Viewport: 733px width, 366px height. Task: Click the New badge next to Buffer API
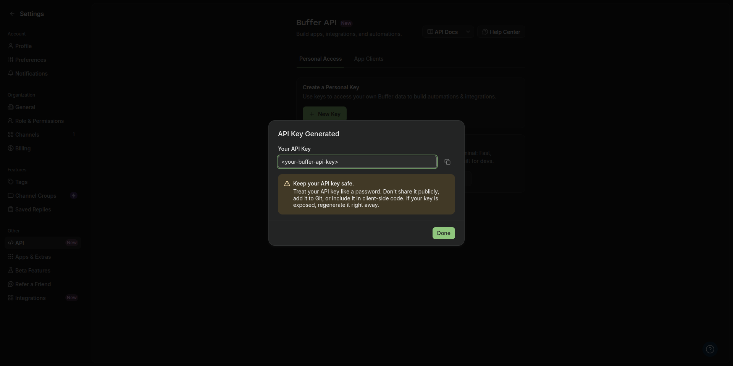(x=346, y=23)
